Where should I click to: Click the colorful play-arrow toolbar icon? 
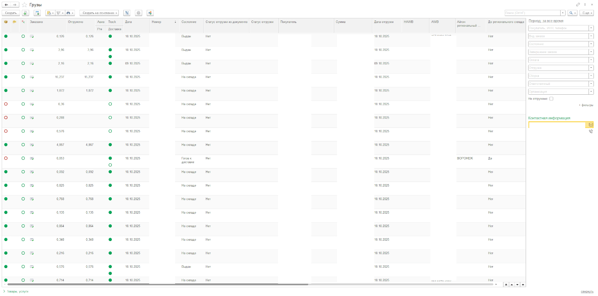tap(150, 13)
